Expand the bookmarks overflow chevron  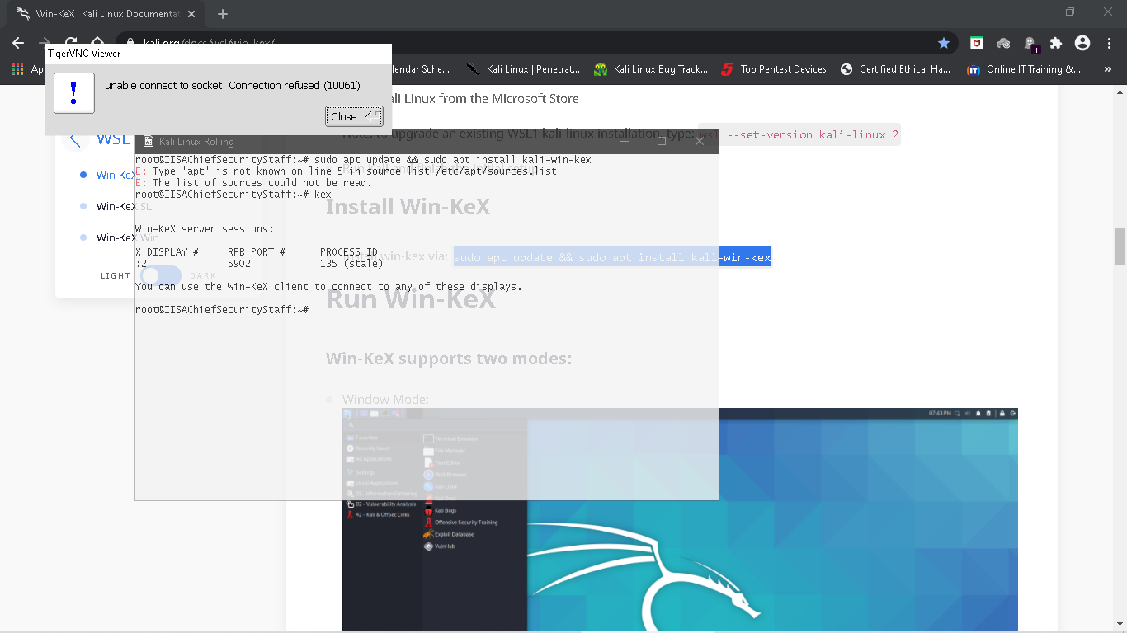coord(1107,69)
